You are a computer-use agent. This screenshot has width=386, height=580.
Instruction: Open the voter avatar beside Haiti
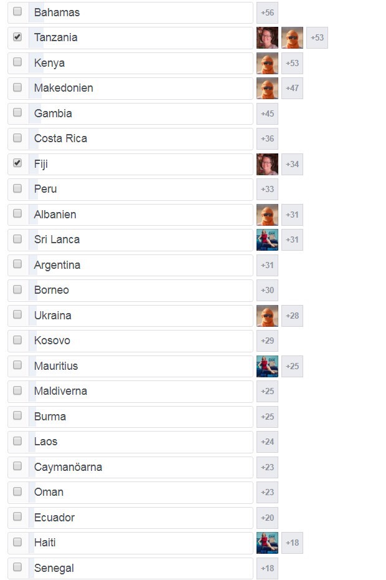(x=267, y=543)
